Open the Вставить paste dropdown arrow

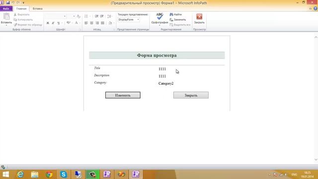pos(6,25)
